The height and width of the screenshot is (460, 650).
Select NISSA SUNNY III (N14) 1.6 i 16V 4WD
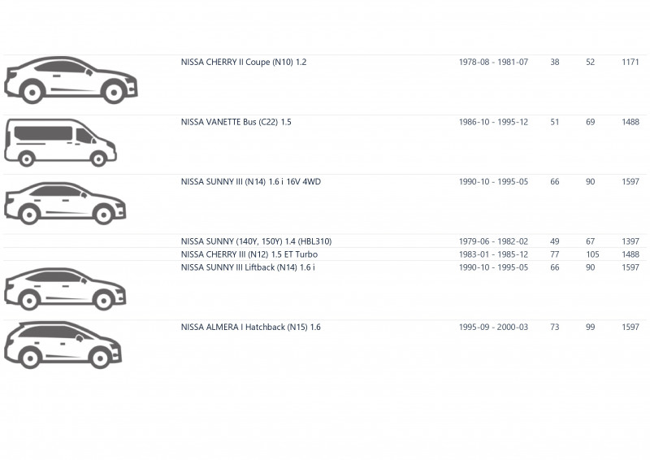pos(251,182)
